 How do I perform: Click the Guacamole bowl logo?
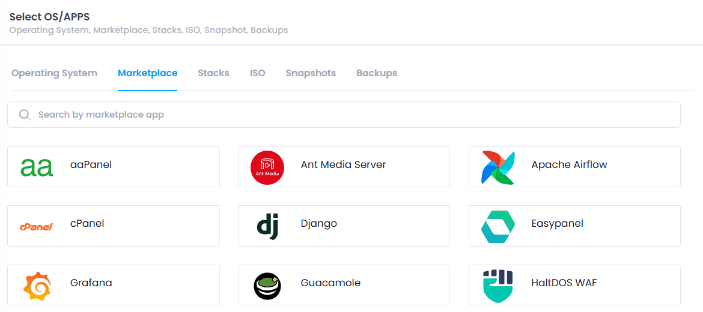(267, 286)
